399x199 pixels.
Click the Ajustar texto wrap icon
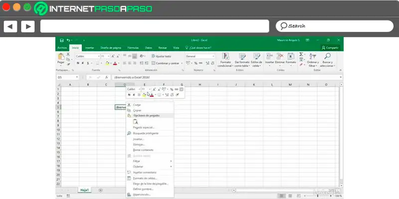154,56
